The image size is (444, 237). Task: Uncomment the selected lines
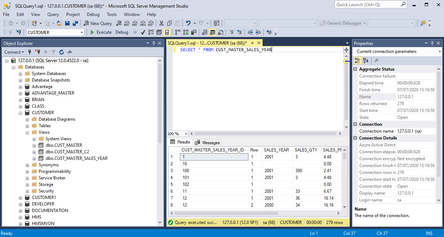tap(239, 32)
